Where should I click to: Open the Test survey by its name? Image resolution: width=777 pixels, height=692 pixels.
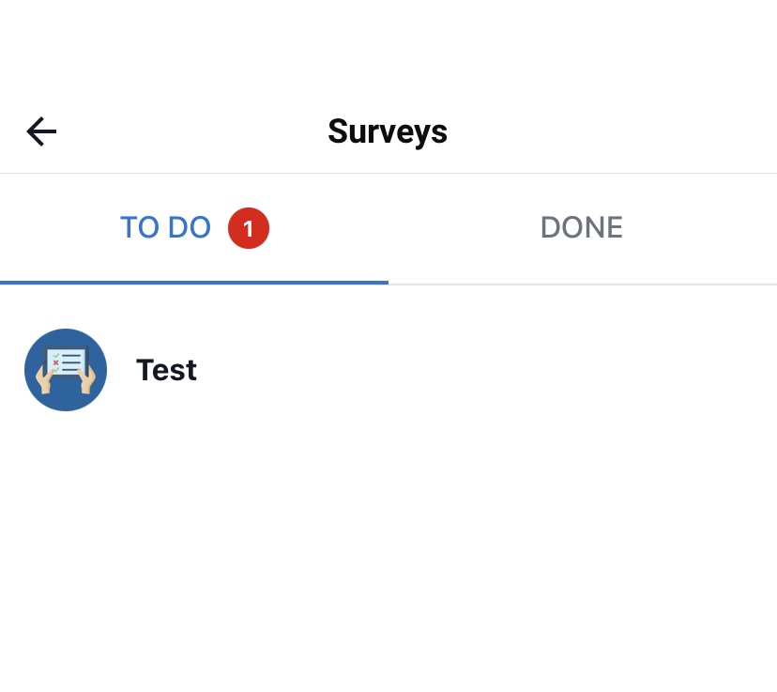[x=166, y=370]
